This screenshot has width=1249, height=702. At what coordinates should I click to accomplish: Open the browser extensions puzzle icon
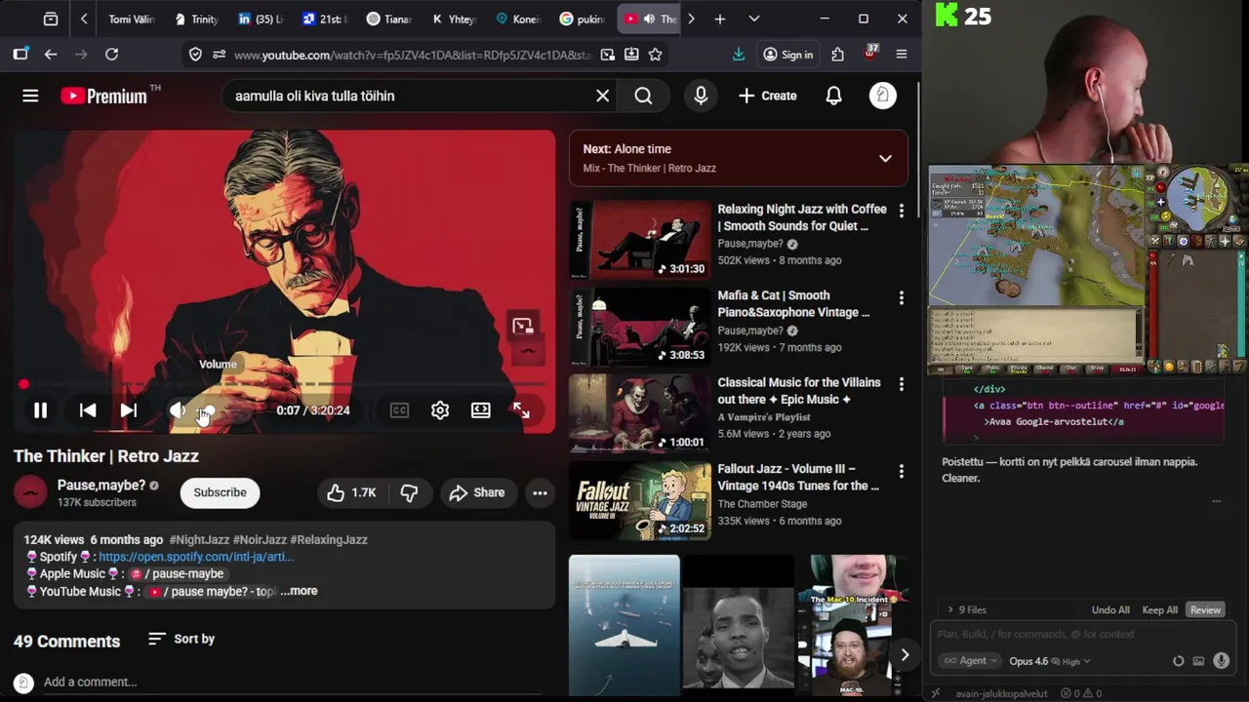click(x=837, y=55)
